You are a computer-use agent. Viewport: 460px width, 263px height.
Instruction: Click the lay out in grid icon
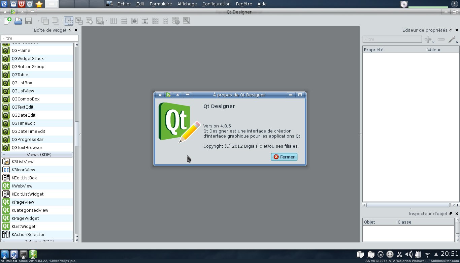[155, 21]
